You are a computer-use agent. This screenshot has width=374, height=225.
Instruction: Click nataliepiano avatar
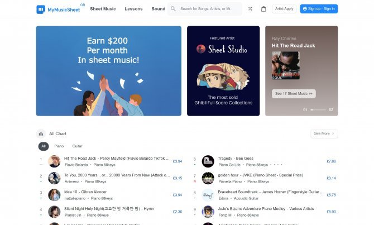coord(54,195)
